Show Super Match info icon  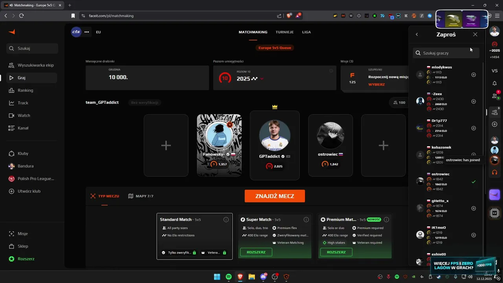[306, 220]
